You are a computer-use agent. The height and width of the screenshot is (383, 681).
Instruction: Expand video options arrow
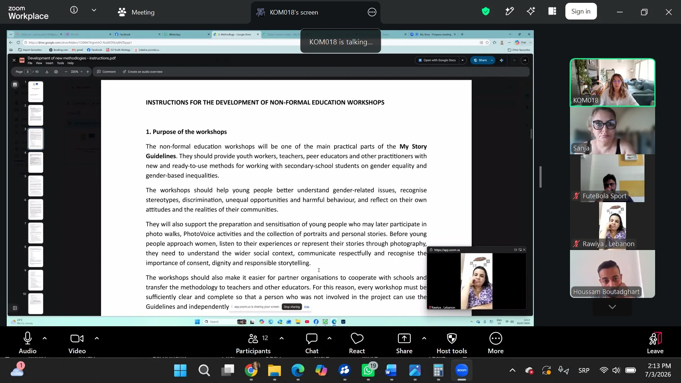click(x=97, y=338)
